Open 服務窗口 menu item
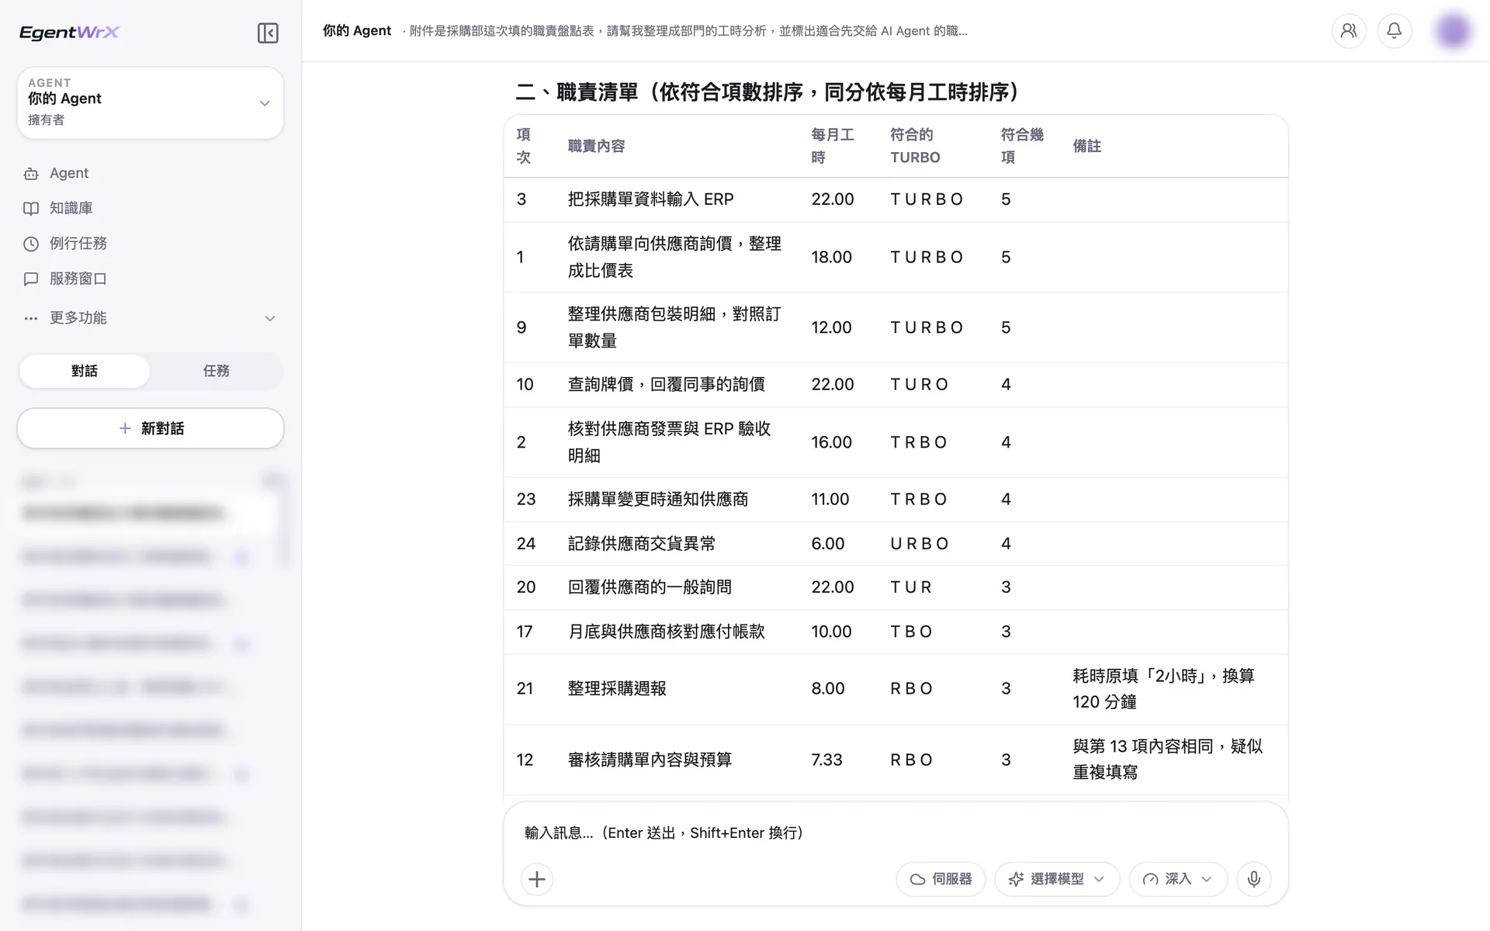The image size is (1490, 931). click(x=151, y=279)
